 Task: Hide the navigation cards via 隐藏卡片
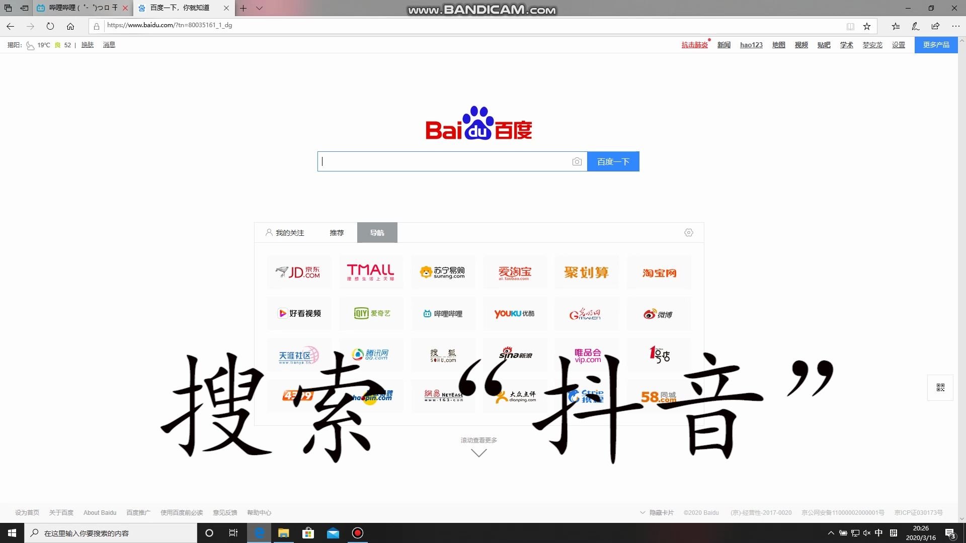662,512
